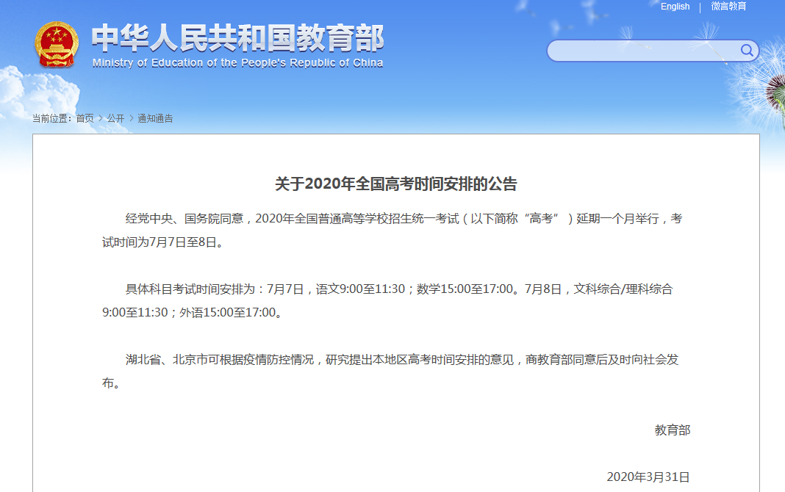The image size is (785, 492).
Task: Click the 中华人民共和国教育部 site title
Action: coord(237,37)
